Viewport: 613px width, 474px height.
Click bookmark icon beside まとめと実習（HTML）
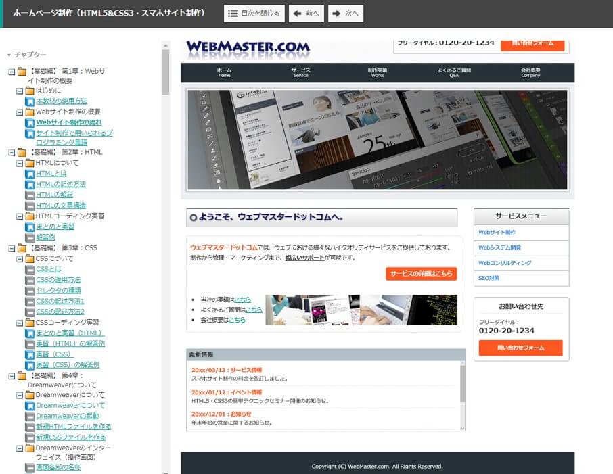click(30, 333)
